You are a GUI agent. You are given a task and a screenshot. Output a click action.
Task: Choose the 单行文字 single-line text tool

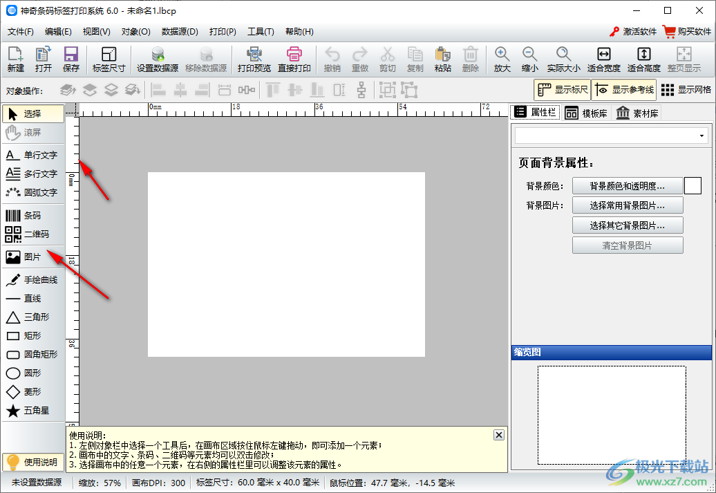point(33,156)
